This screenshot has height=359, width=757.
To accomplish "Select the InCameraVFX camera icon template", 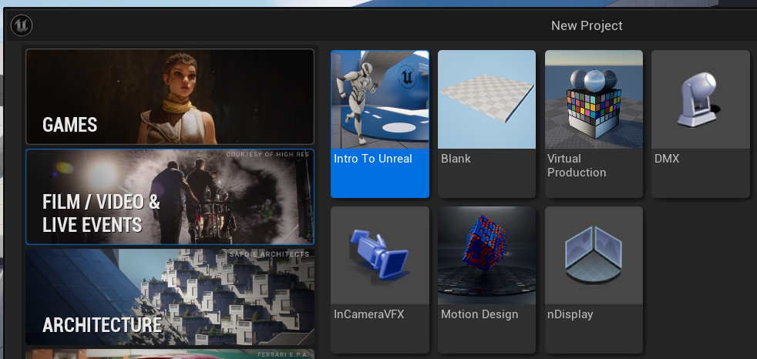I will click(x=380, y=280).
